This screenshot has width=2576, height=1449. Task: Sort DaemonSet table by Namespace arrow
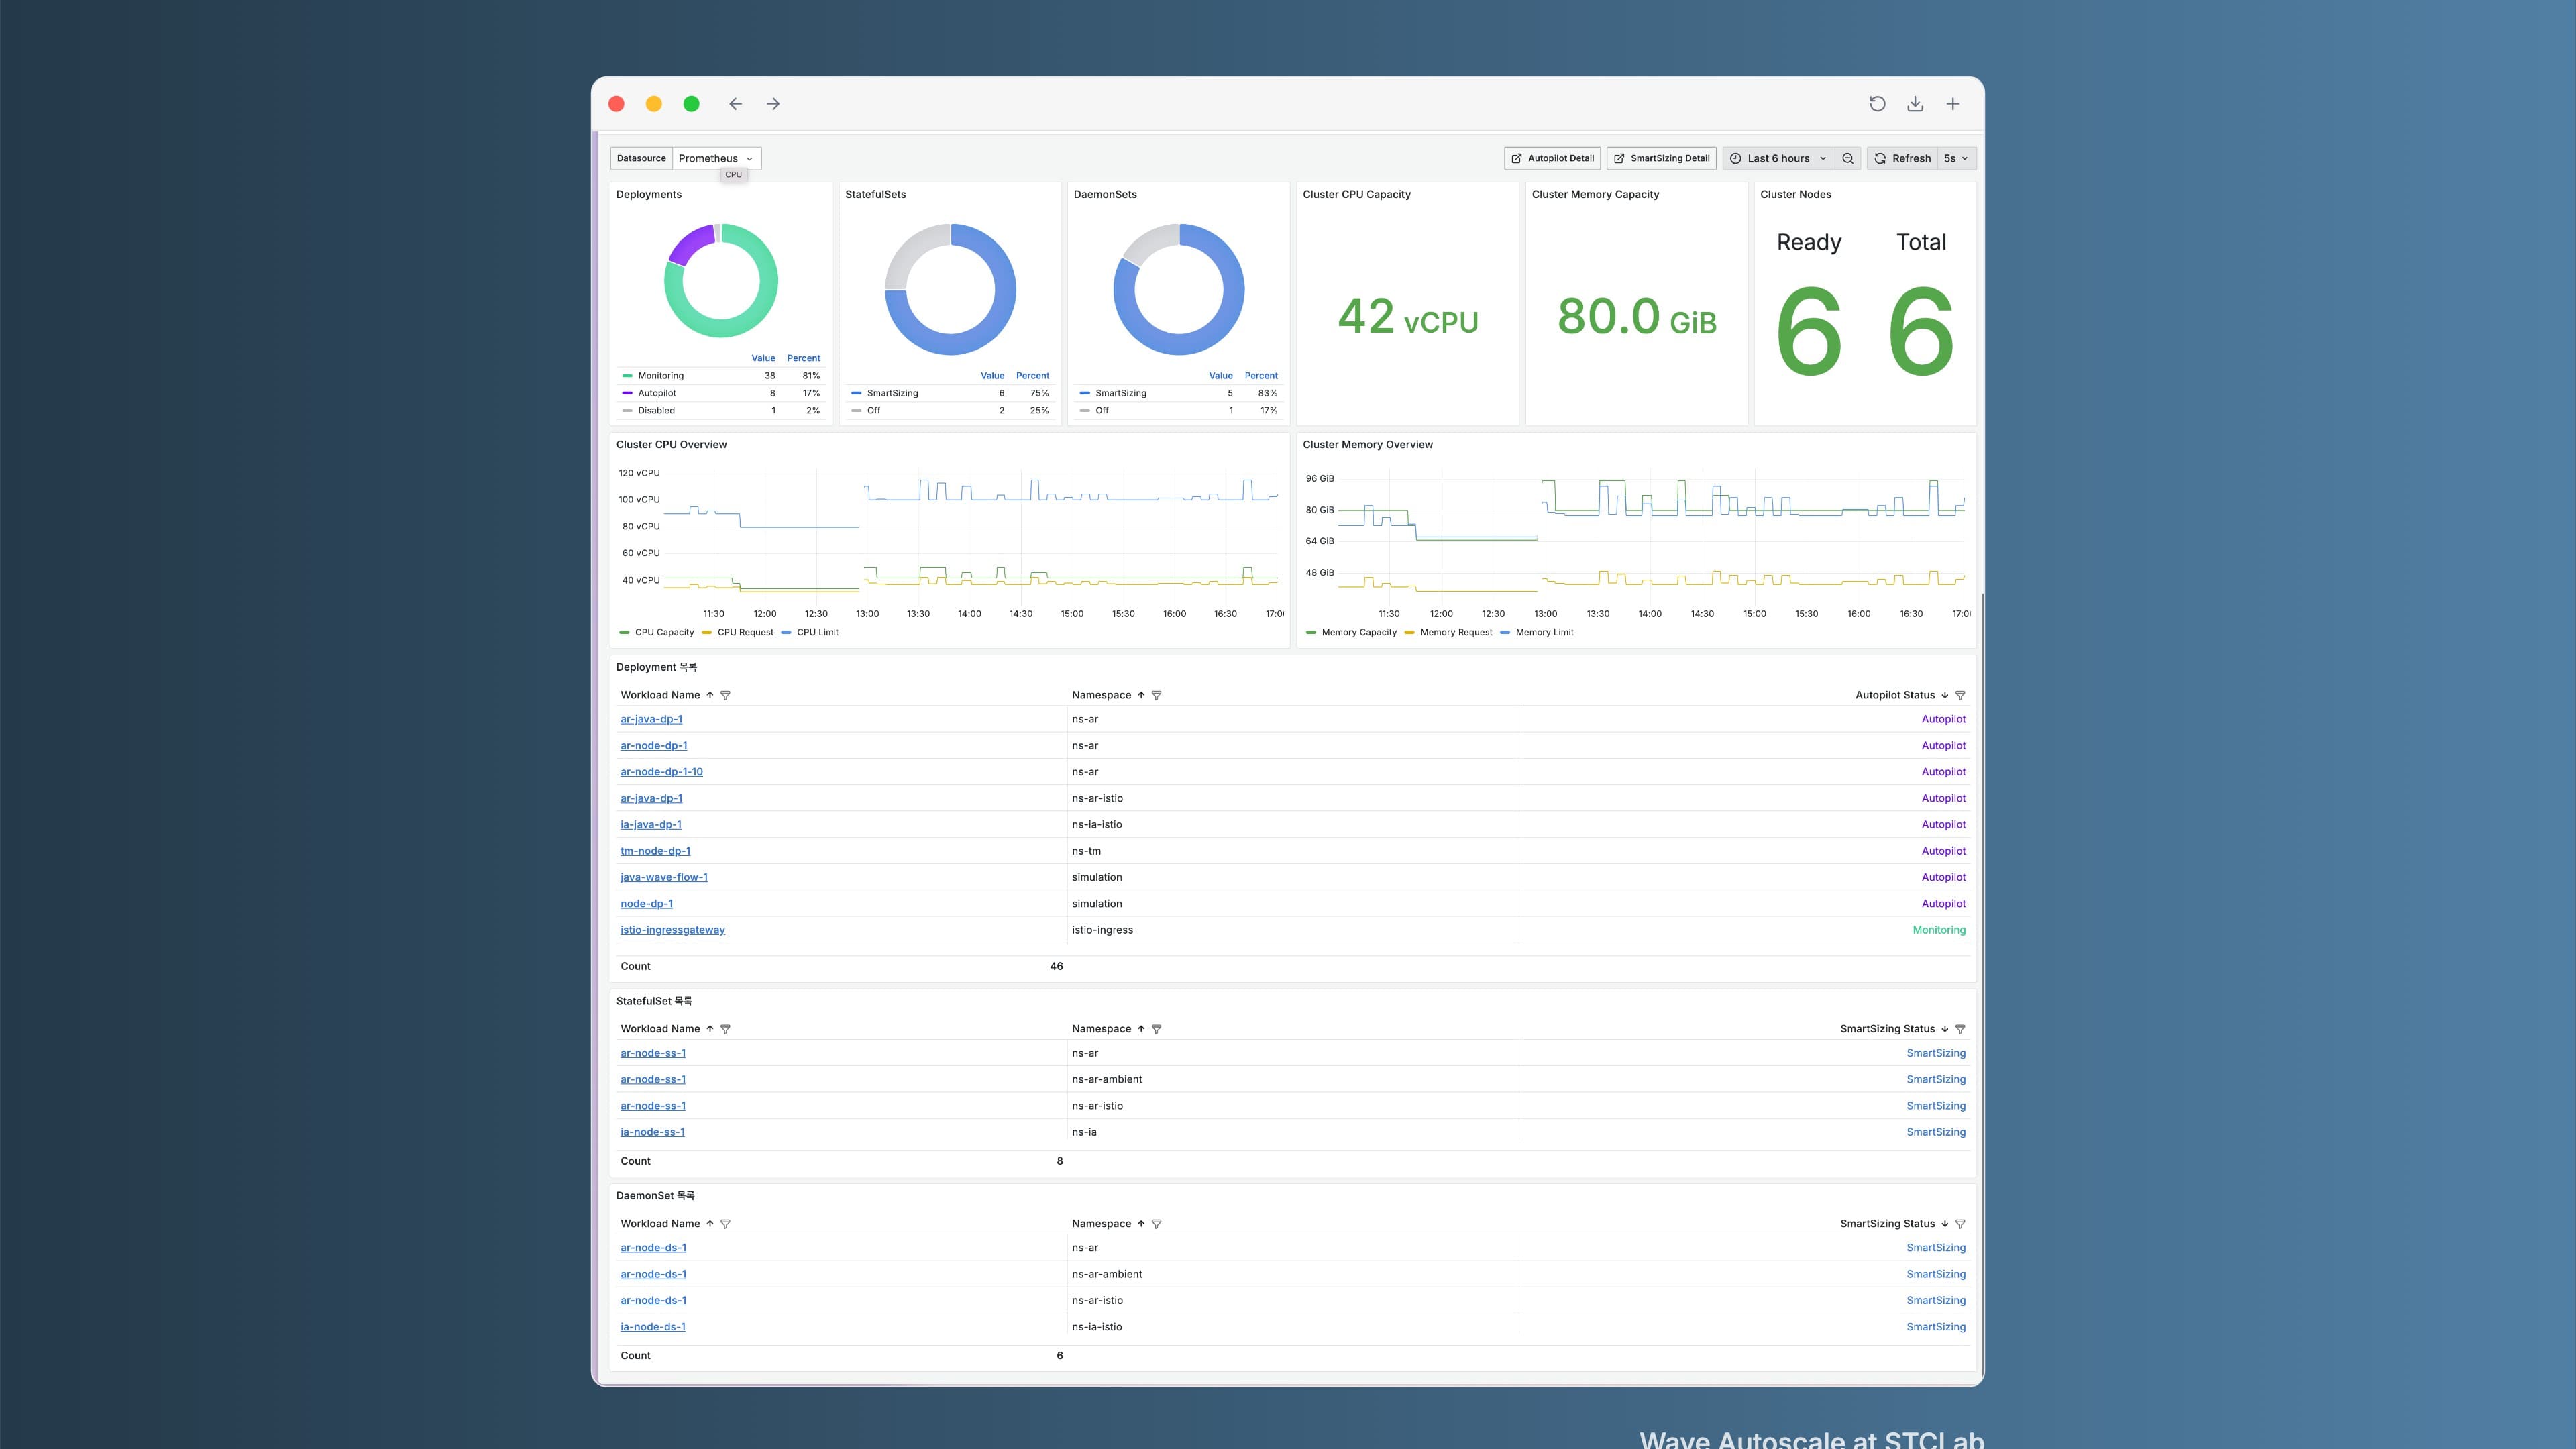(x=1140, y=1224)
